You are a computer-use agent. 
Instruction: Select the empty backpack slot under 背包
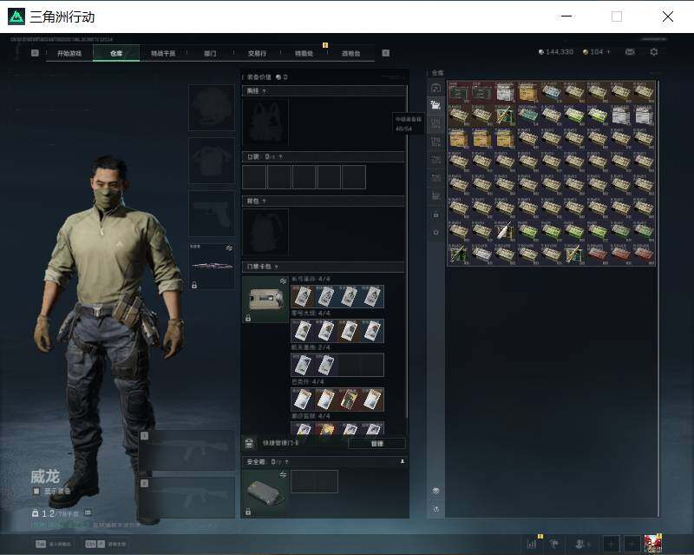pyautogui.click(x=265, y=232)
